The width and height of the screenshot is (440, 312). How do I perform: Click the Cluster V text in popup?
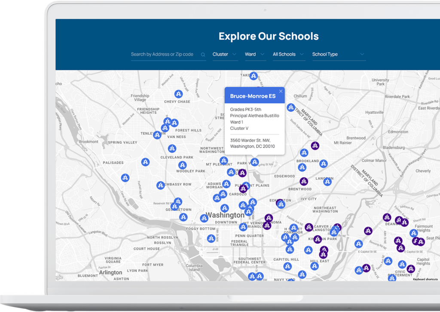click(x=239, y=128)
